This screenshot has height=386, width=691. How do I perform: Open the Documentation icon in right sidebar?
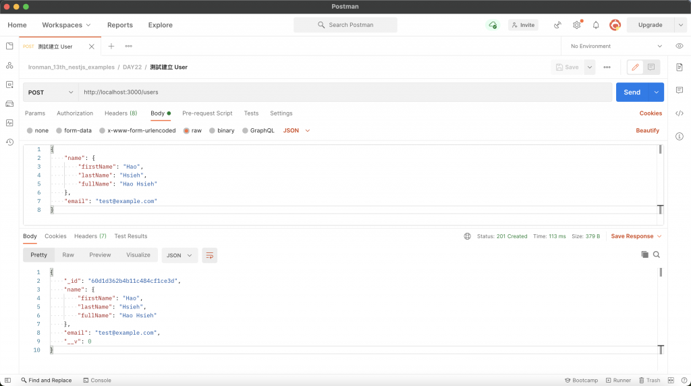(679, 67)
